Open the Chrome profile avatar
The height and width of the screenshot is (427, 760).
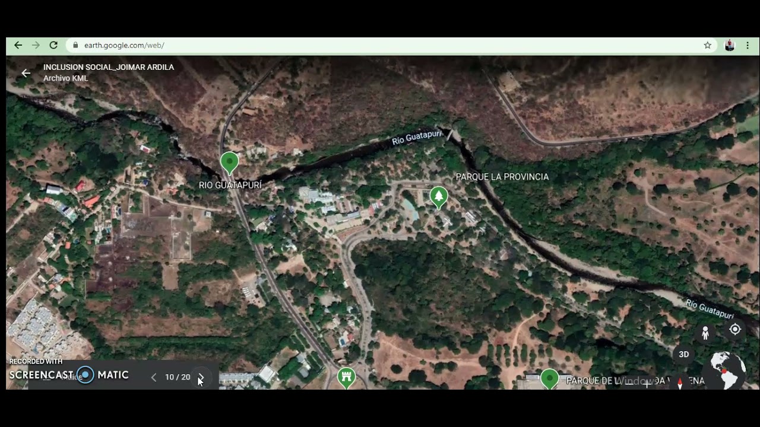pyautogui.click(x=730, y=45)
